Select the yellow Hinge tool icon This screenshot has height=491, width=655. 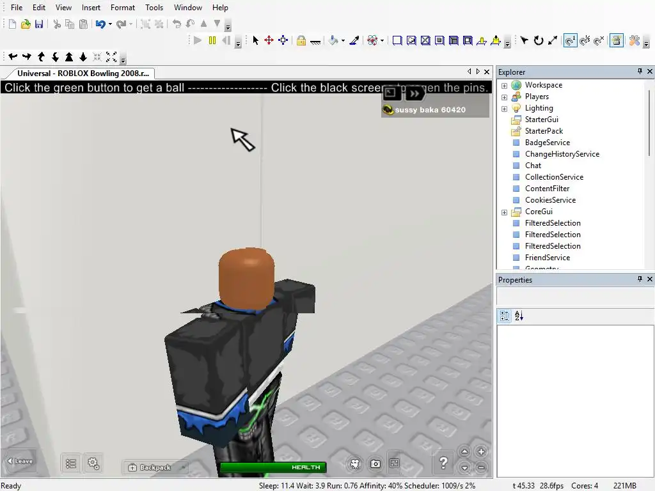[481, 40]
